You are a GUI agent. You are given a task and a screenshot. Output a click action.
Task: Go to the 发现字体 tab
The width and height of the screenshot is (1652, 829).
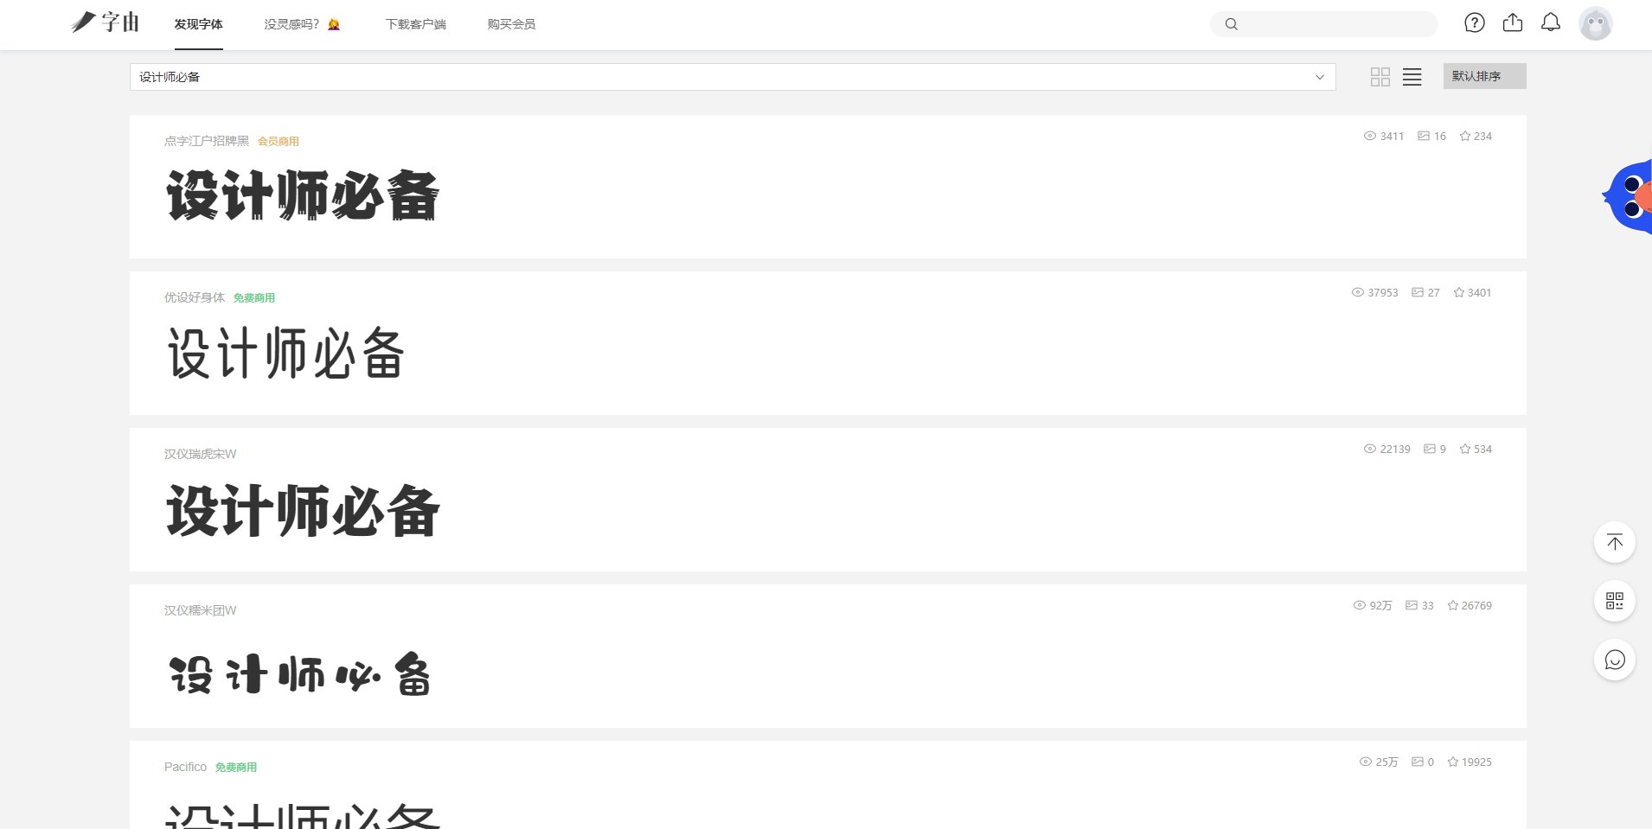[x=198, y=24]
